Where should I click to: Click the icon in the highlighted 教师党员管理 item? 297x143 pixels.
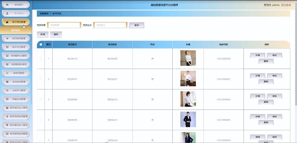click(7, 22)
